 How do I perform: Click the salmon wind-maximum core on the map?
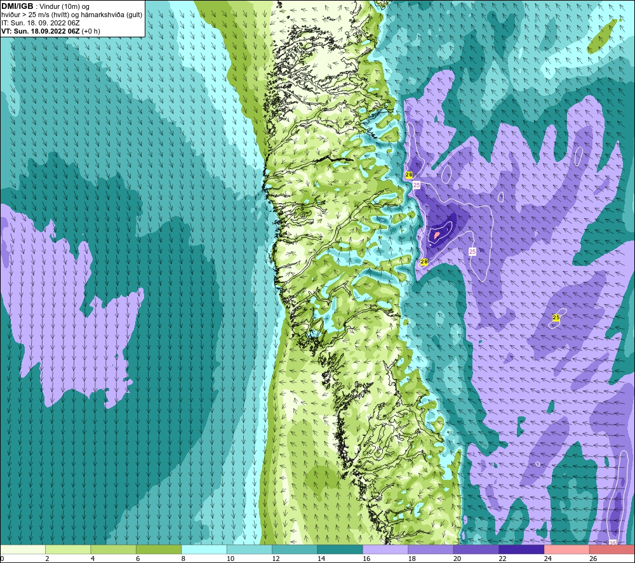point(437,234)
